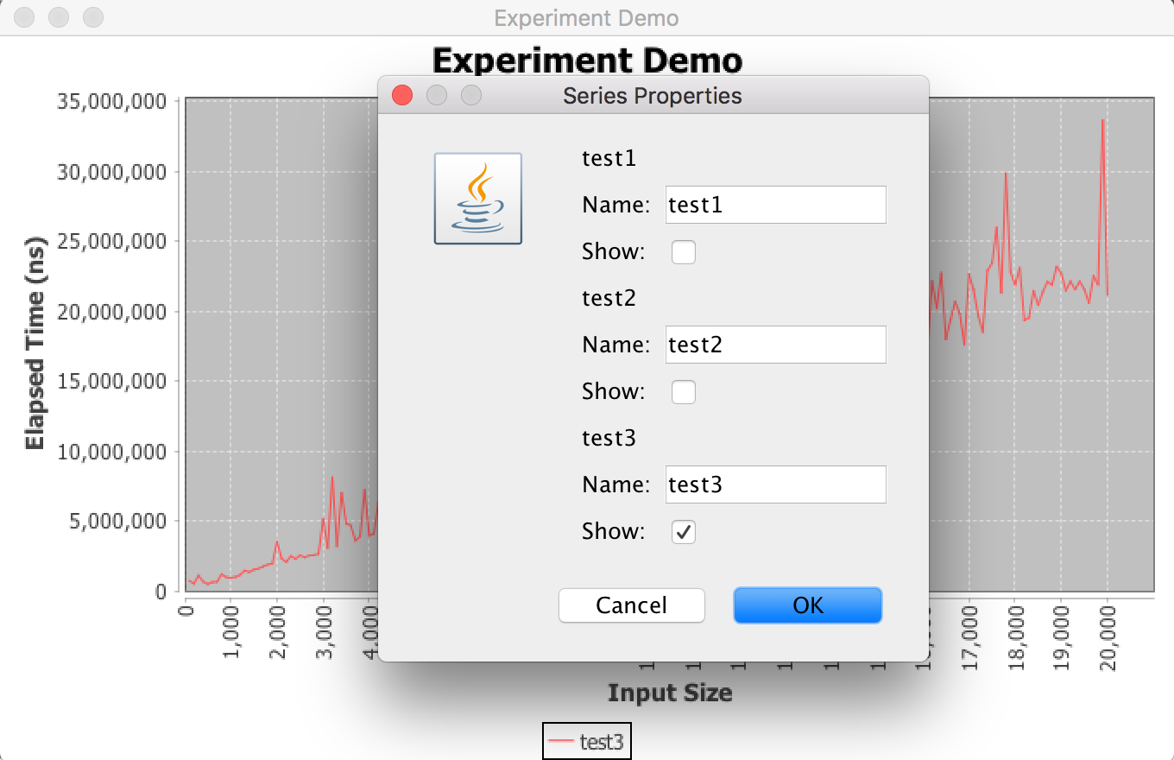The image size is (1174, 760).
Task: Click the 18,000 x-axis tick label
Action: (1016, 637)
